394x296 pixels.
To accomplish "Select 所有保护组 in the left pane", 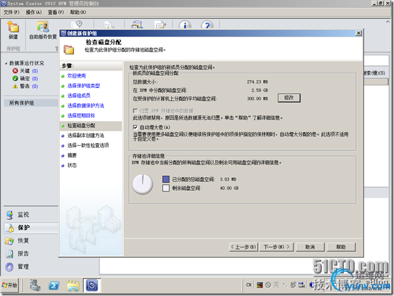I will pos(31,103).
